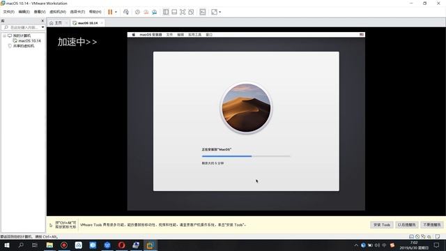Open Windows taskbar search
The height and width of the screenshot is (251, 446).
click(21, 245)
